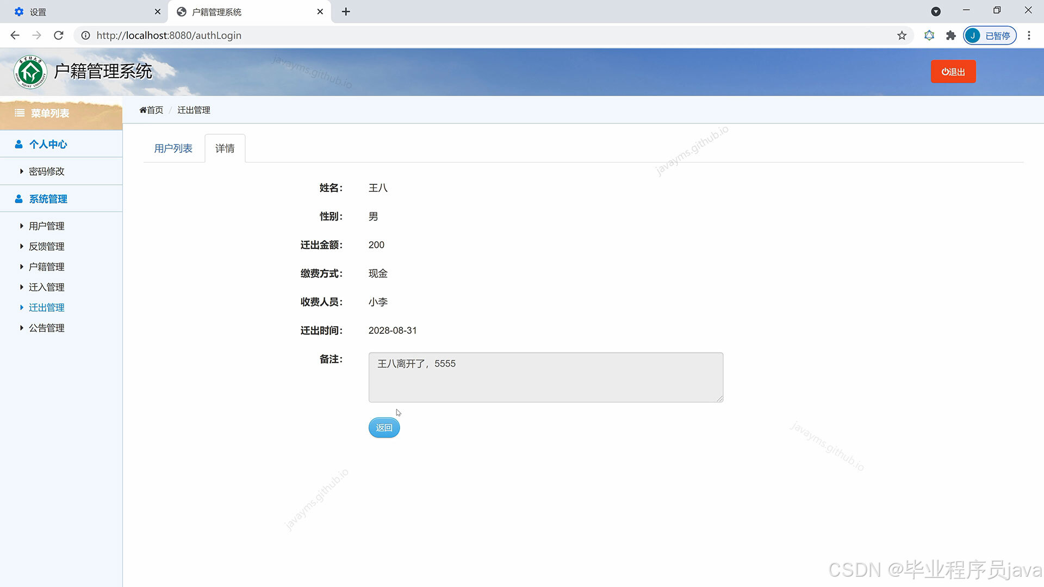
Task: Switch to the 用户列表 tab
Action: point(173,148)
